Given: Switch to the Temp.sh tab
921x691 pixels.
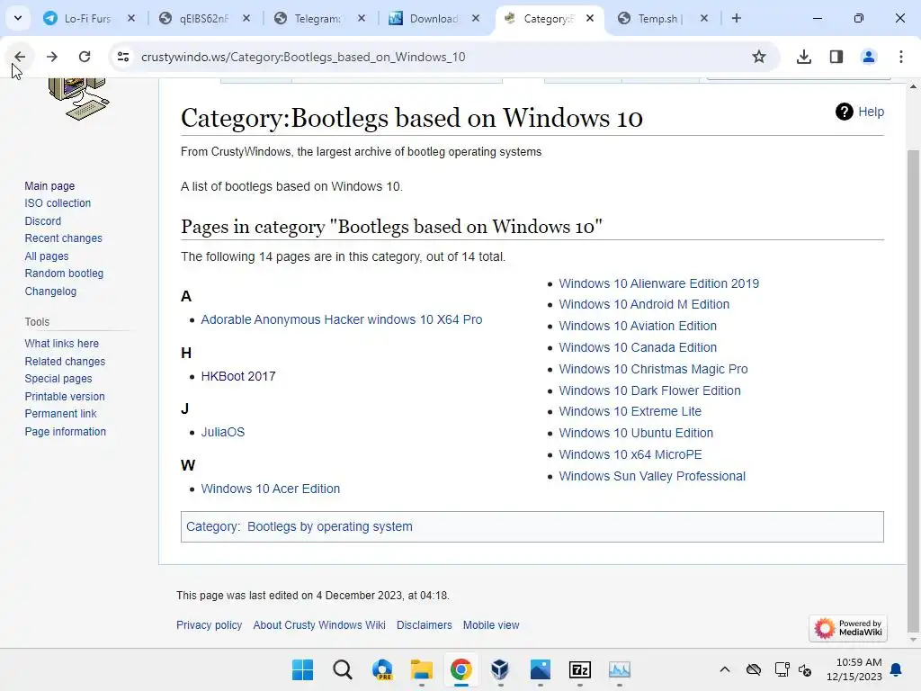Looking at the screenshot, I should (x=662, y=18).
